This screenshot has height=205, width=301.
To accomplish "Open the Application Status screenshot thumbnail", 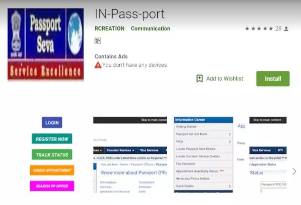I will point(268,155).
